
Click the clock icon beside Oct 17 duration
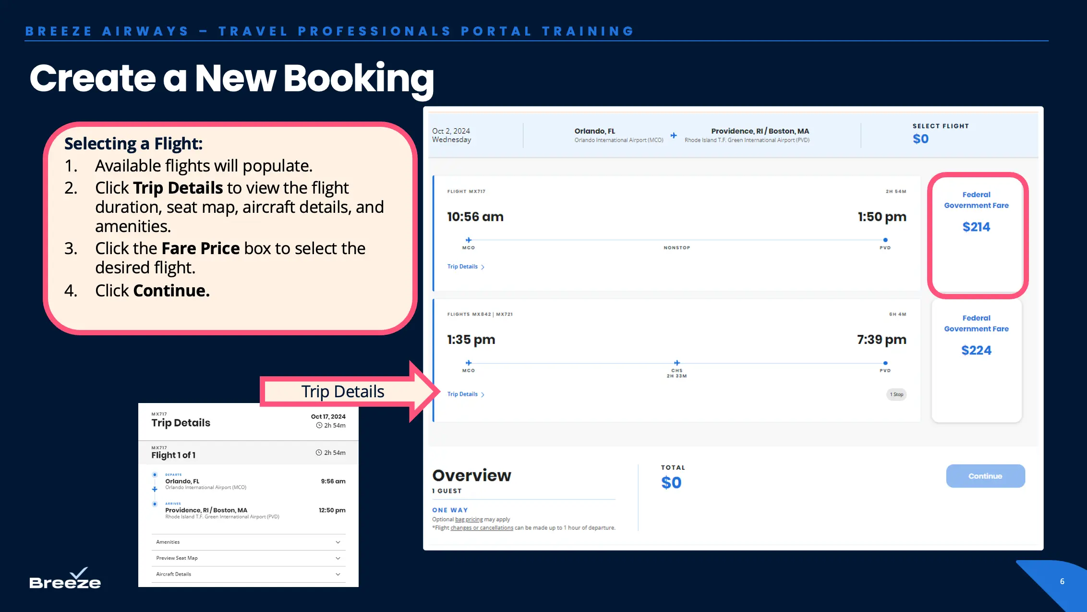[319, 425]
